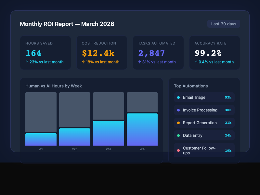Click the 24h value for Data Entry
Image resolution: width=260 pixels, height=195 pixels.
click(228, 136)
